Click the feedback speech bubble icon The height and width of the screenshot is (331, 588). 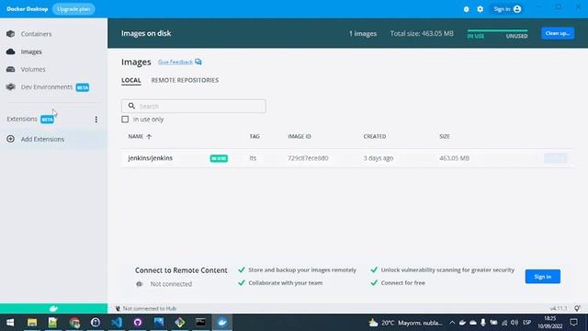pos(198,62)
